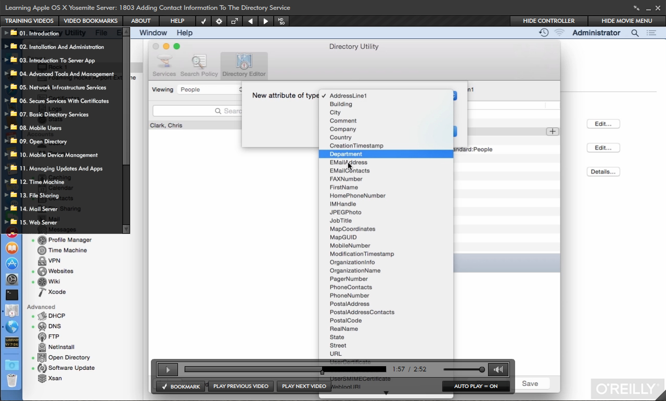Open the Window menu in menu bar

click(153, 33)
